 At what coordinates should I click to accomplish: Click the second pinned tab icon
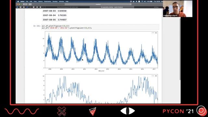coord(20,7)
